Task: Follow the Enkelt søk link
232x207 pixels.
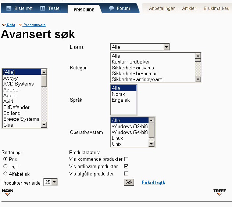Action: tap(153, 183)
